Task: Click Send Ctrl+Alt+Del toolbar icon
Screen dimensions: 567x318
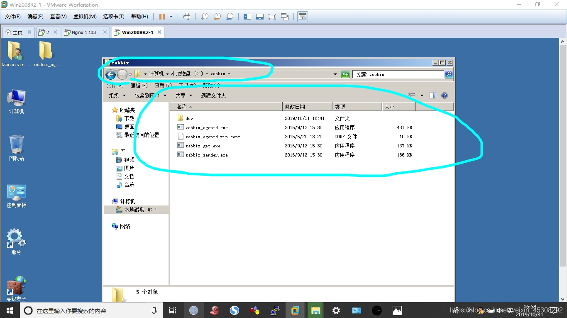Action: point(187,17)
